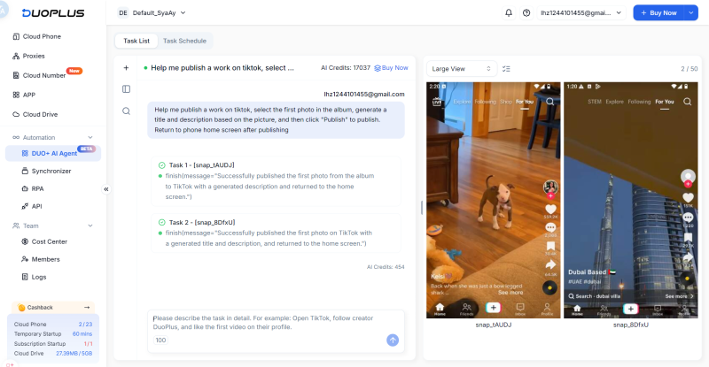Screen dimensions: 709x367
Task: Click the plus icon to start new chat
Action: pyautogui.click(x=126, y=67)
